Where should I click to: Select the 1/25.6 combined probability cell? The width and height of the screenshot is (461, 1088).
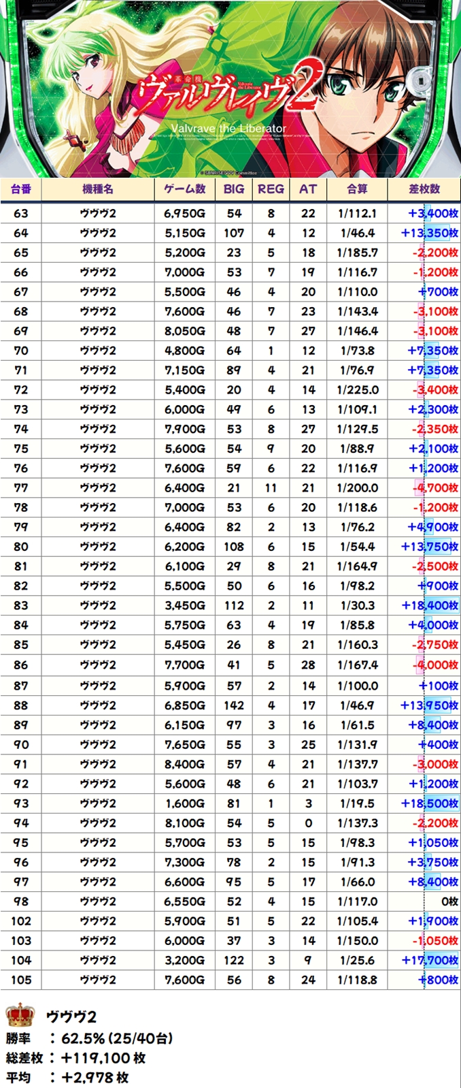tap(357, 960)
